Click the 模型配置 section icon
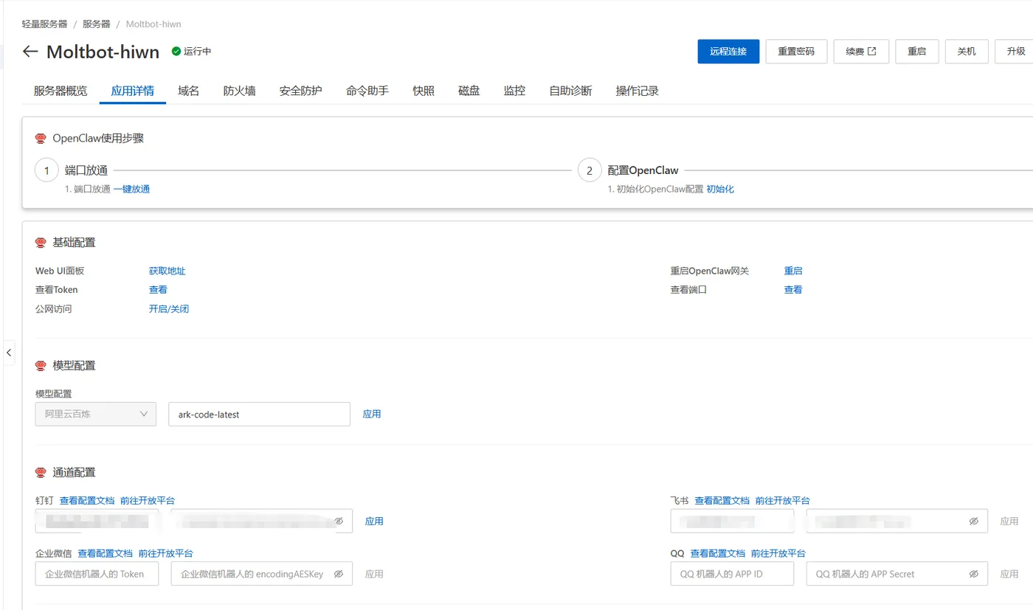The height and width of the screenshot is (610, 1033). 41,366
